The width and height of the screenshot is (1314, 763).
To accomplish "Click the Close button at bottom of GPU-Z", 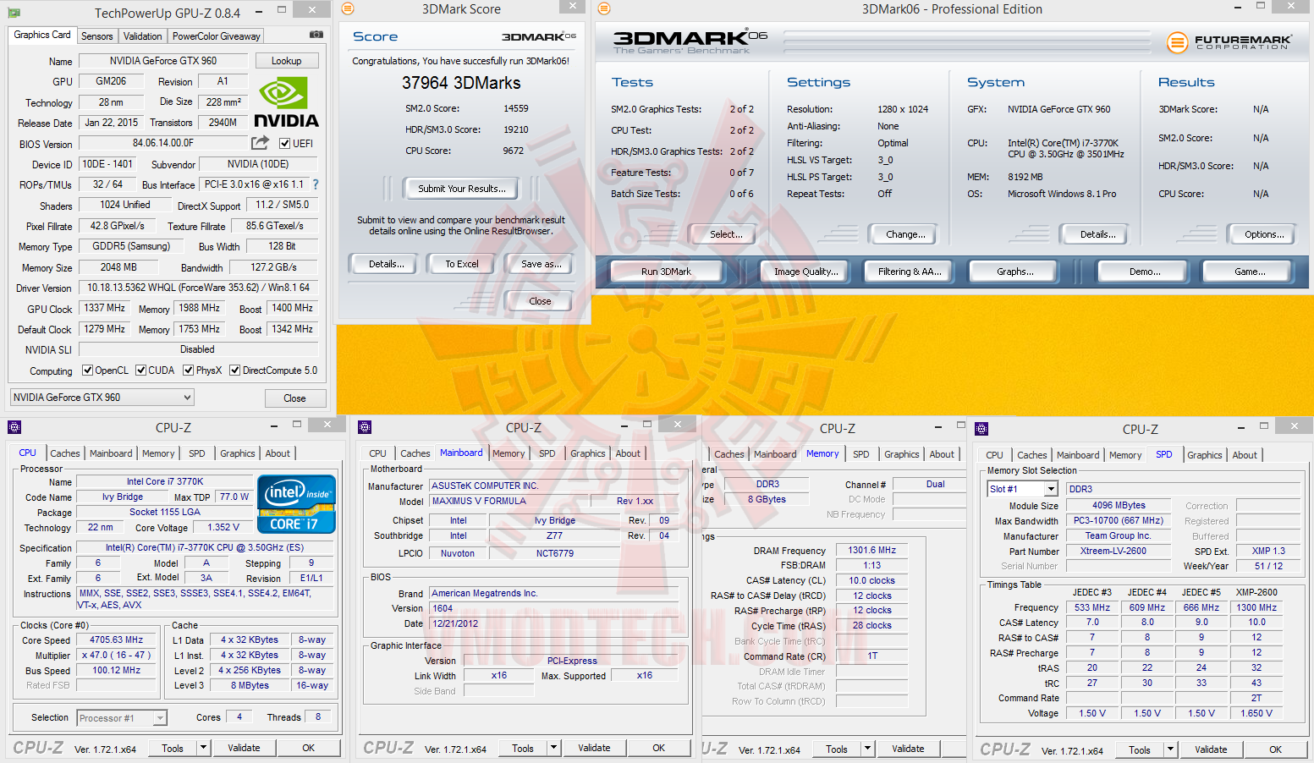I will [294, 398].
